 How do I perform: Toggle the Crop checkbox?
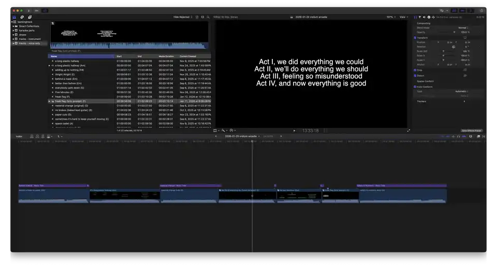415,70
